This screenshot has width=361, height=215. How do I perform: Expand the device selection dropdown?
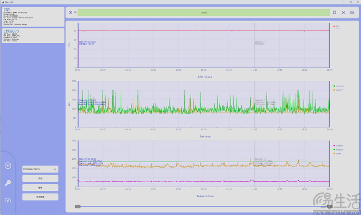[40, 169]
